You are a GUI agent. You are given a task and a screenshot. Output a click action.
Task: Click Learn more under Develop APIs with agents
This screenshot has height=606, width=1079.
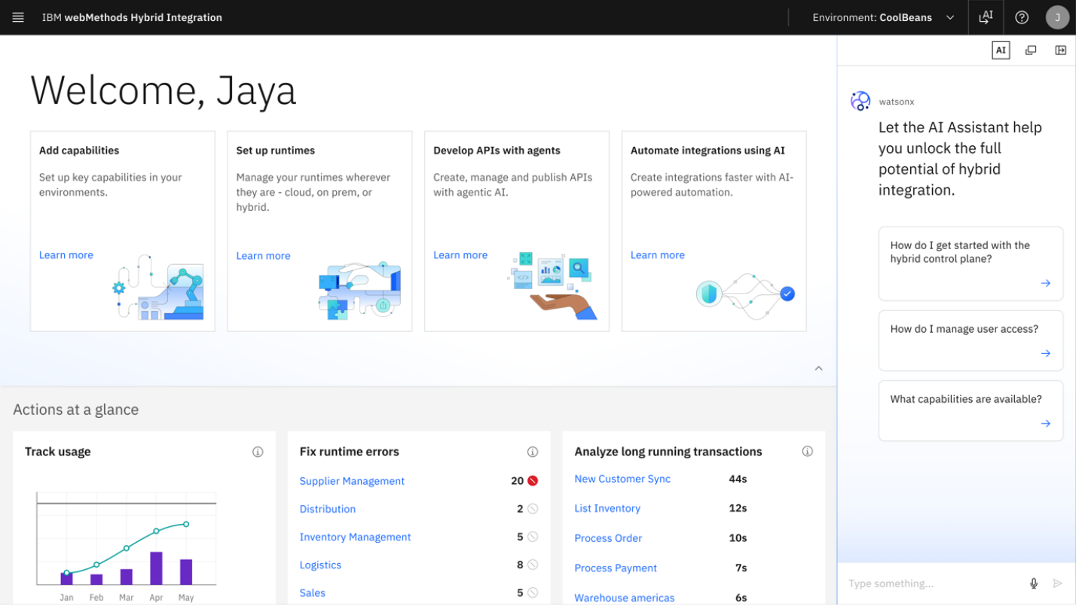(460, 255)
